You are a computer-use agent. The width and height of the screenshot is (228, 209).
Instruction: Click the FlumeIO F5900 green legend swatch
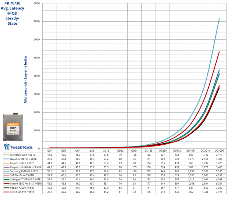click(7, 155)
